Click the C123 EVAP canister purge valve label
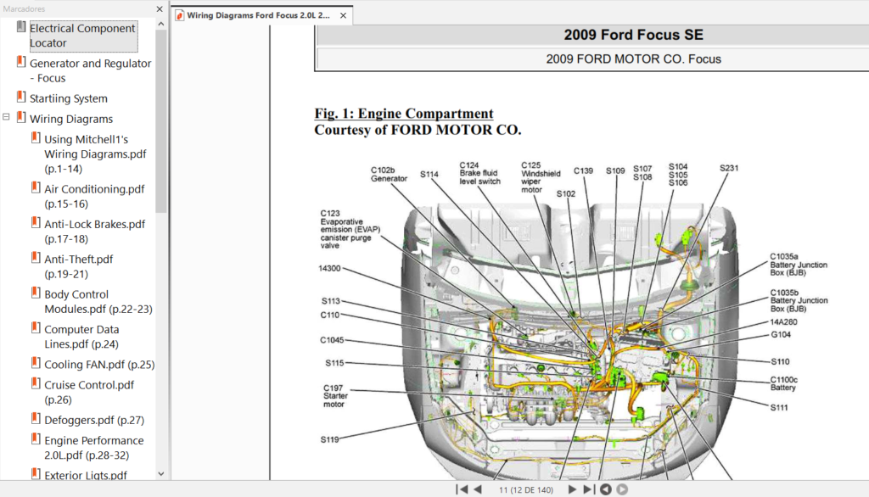The width and height of the screenshot is (869, 497). pos(350,229)
